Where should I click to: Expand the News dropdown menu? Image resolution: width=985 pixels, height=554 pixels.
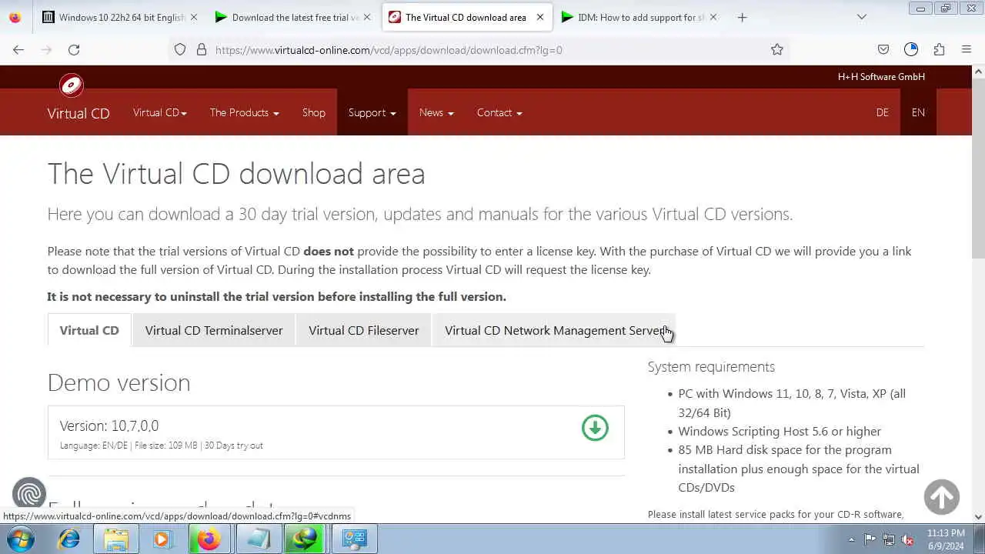pos(436,112)
